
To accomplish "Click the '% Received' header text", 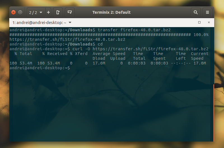I will click(x=55, y=54).
